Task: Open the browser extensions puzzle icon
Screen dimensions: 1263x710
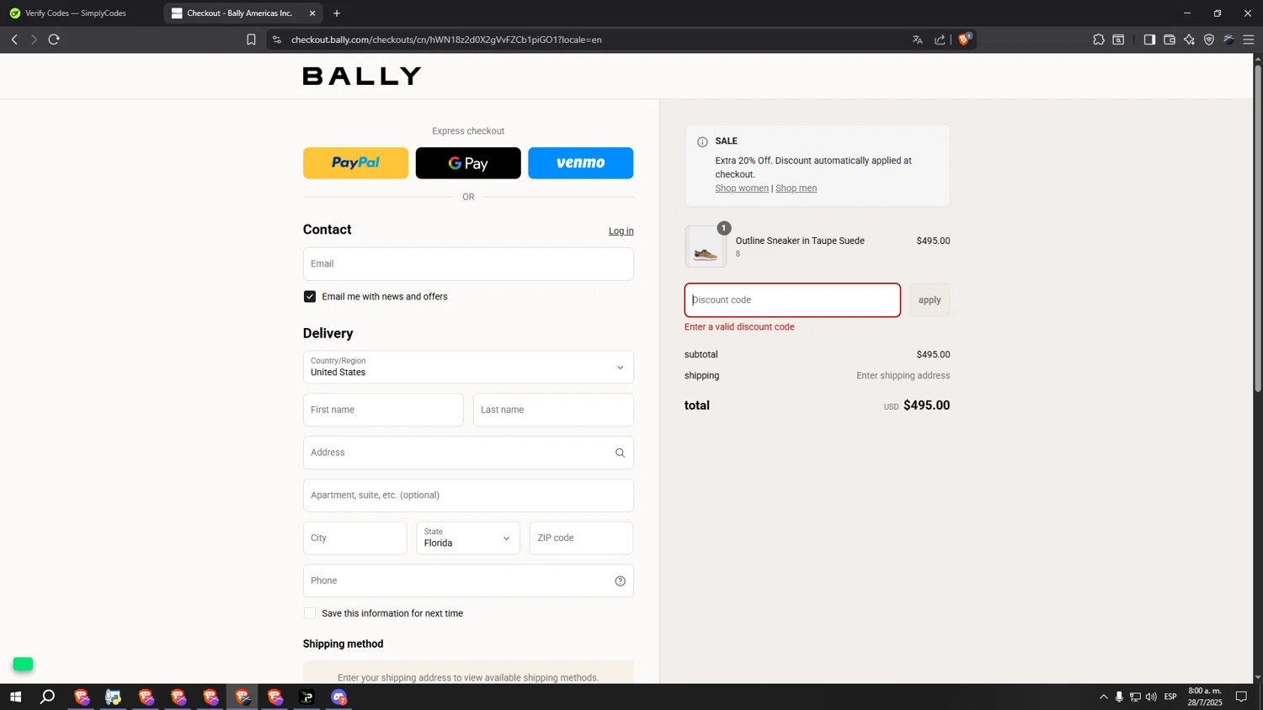Action: (1099, 40)
